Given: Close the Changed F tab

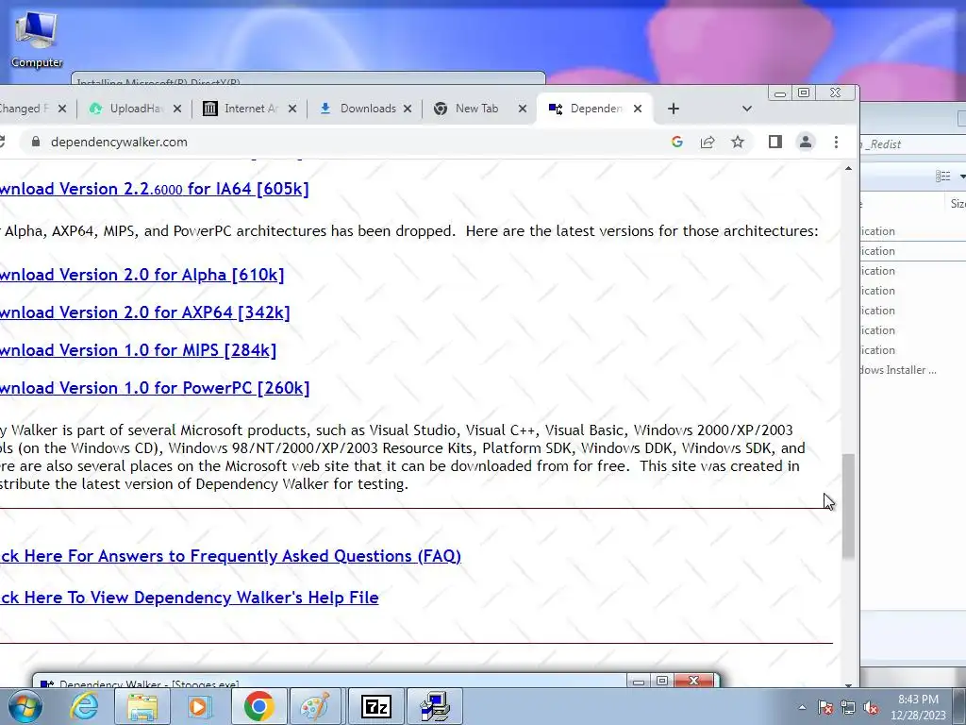Looking at the screenshot, I should click(x=62, y=109).
